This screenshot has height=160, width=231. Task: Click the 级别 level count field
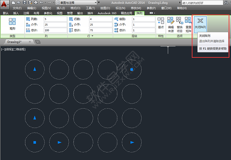pyautogui.click(x=144, y=19)
